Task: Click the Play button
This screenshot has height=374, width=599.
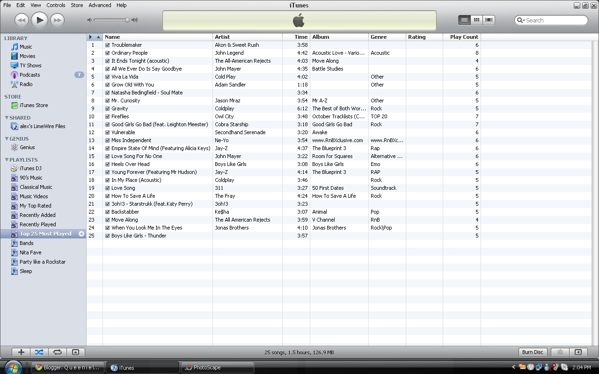Action: tap(40, 20)
